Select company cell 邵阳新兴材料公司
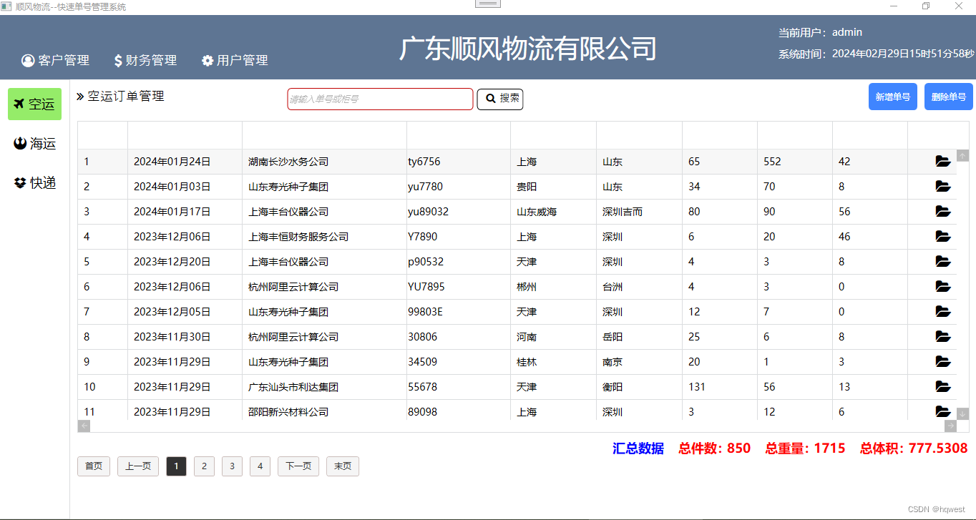This screenshot has height=520, width=976. click(x=288, y=412)
